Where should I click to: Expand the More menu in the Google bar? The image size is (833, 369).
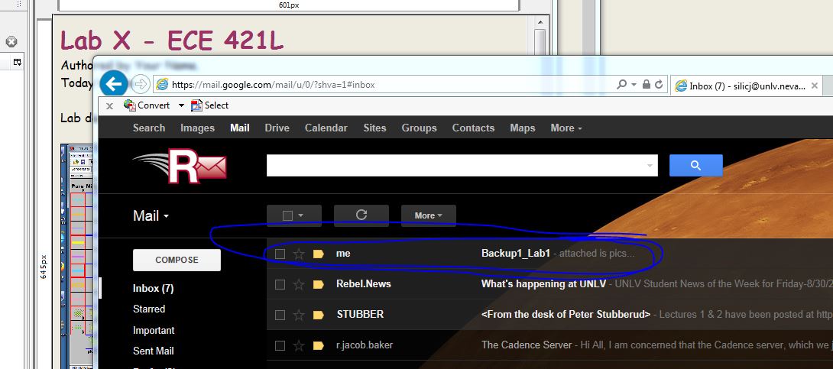[566, 128]
